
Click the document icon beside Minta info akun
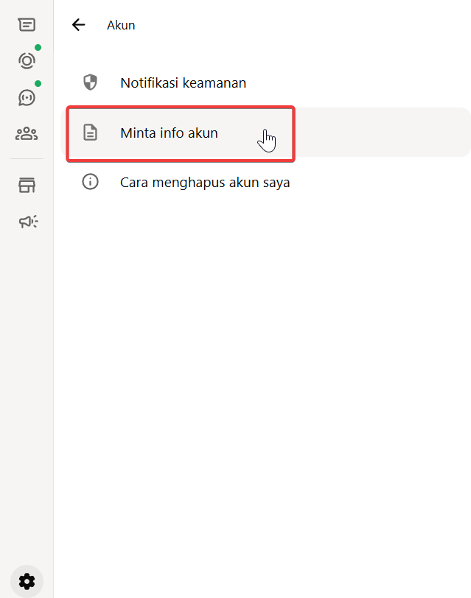point(90,133)
